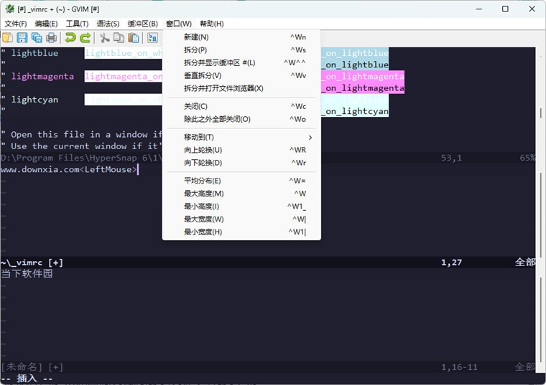This screenshot has height=385, width=546.
Task: Click the Save All files icon
Action: pyautogui.click(x=37, y=37)
